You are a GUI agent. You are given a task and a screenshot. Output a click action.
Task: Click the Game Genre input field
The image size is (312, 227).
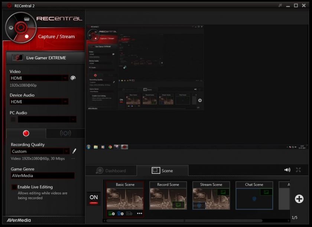(43, 176)
